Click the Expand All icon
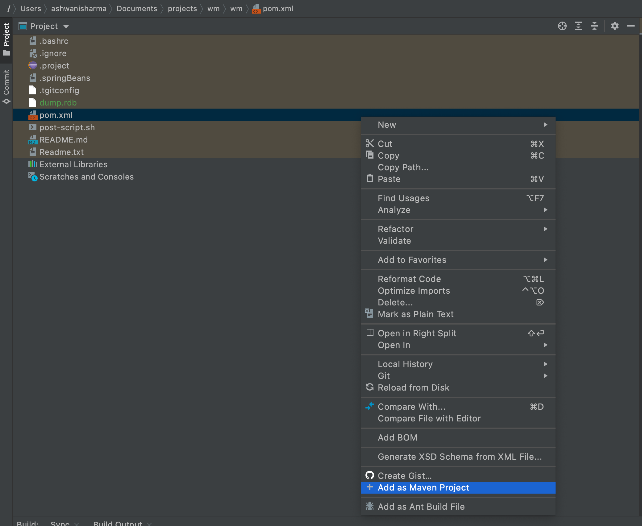642x526 pixels. [x=579, y=26]
